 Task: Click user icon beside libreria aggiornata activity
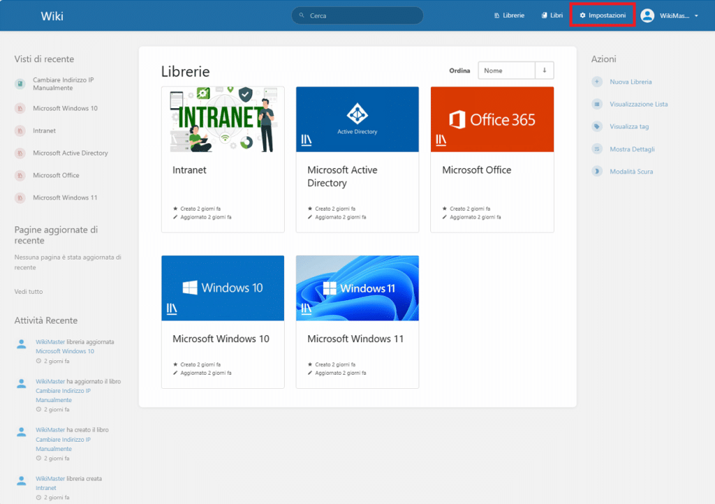[x=21, y=345]
